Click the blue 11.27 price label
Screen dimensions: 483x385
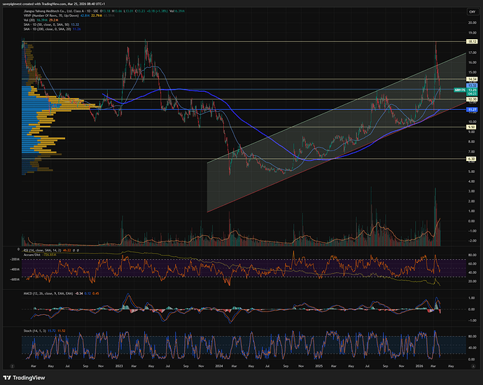click(x=471, y=110)
